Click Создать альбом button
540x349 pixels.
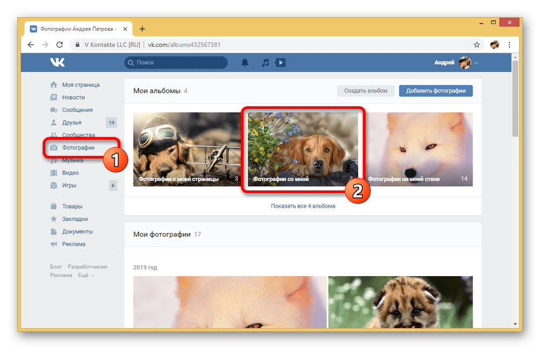(x=366, y=91)
